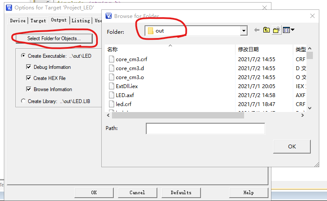Click file list scroll down arrow
Viewport: 327px width, 201px height.
point(310,108)
